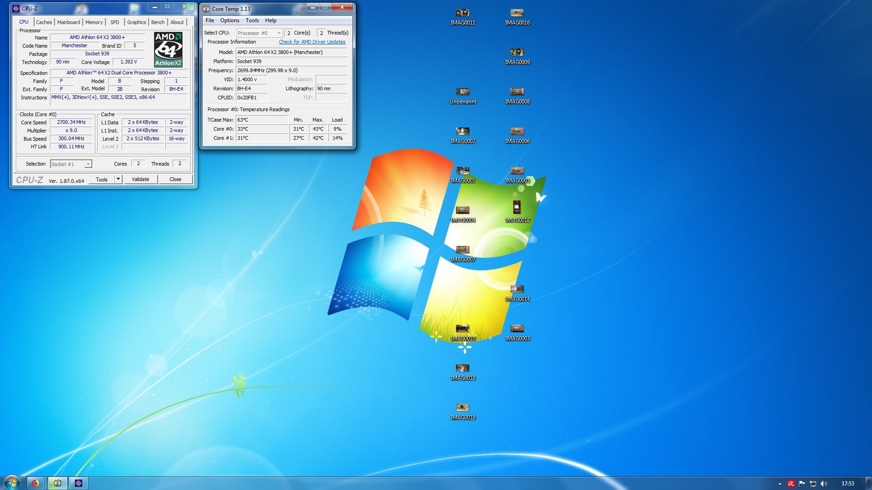Click the Frequency field in Core Temp
This screenshot has height=490, width=872.
click(x=291, y=70)
